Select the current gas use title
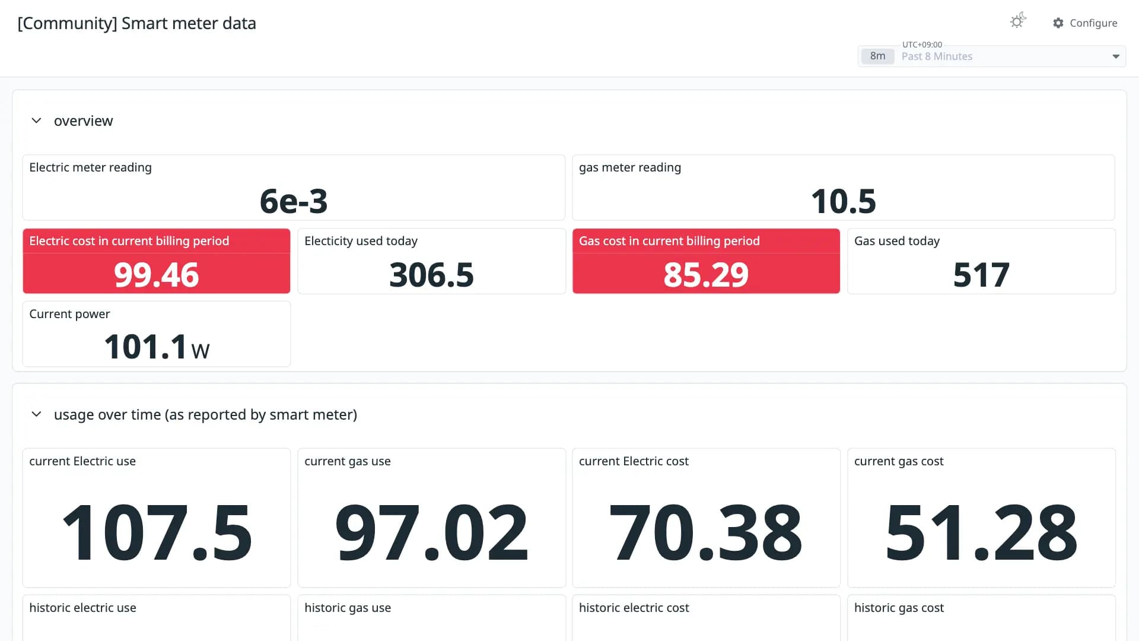The height and width of the screenshot is (641, 1139). 347,461
